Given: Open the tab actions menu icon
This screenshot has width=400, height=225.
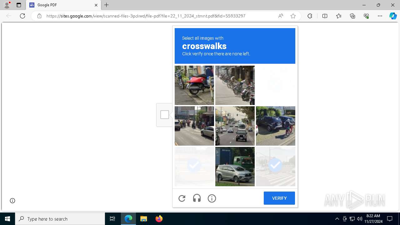Looking at the screenshot, I should pos(19,5).
